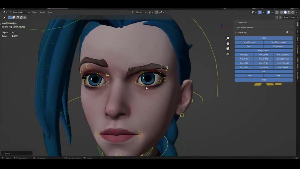Choose the subtract selection mode icon
Screen dimensions: 300x169
pyautogui.click(x=17, y=17)
